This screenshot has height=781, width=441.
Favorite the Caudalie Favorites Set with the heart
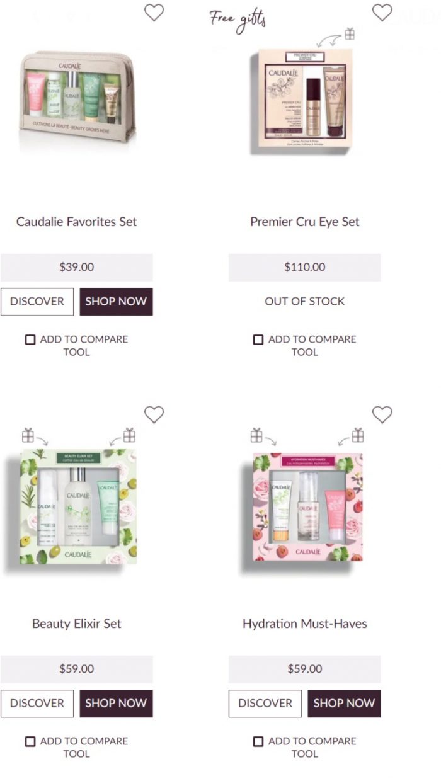tap(154, 12)
